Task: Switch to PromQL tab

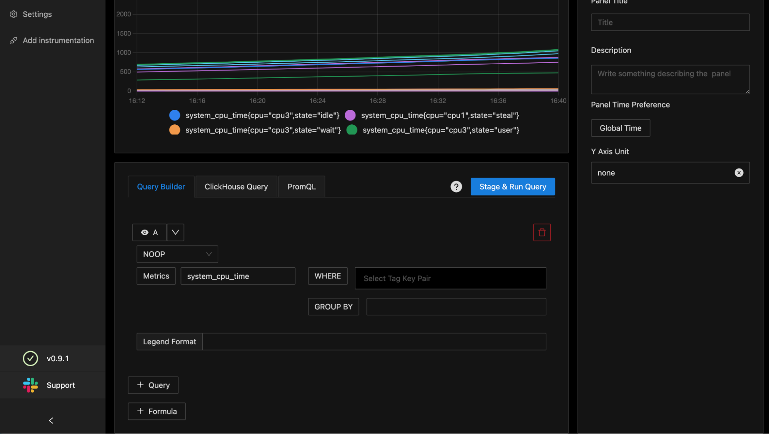Action: tap(302, 187)
